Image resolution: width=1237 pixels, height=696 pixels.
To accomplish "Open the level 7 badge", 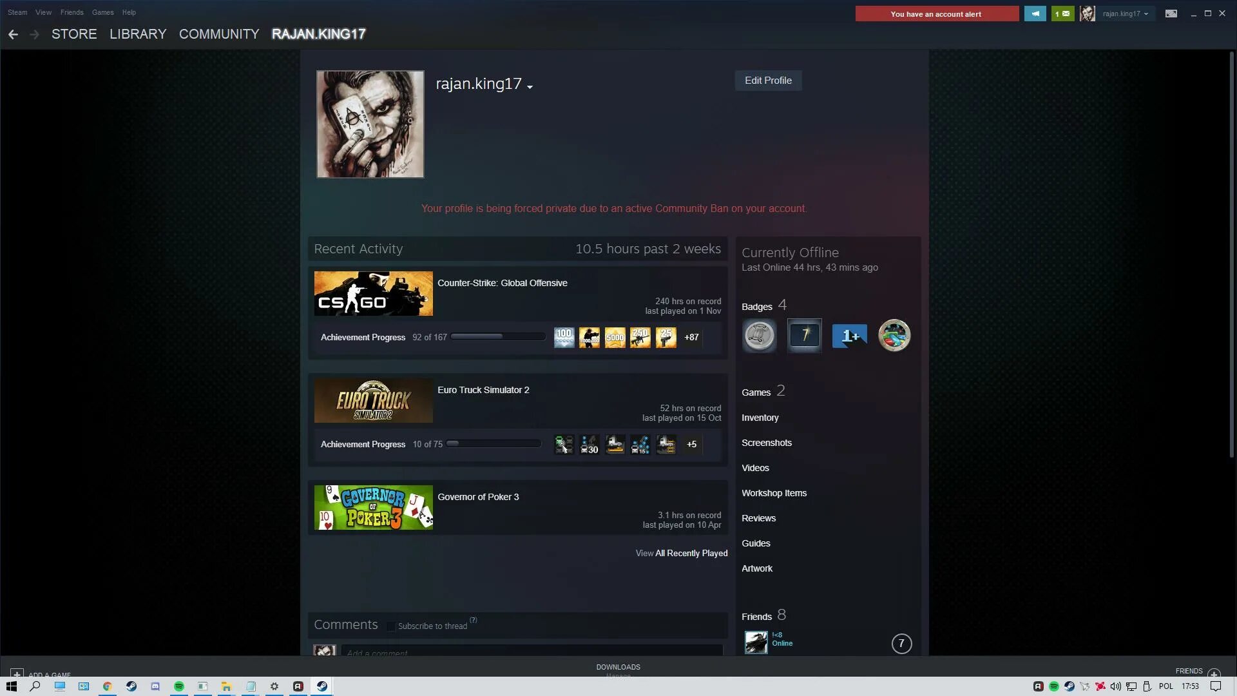I will [x=805, y=336].
